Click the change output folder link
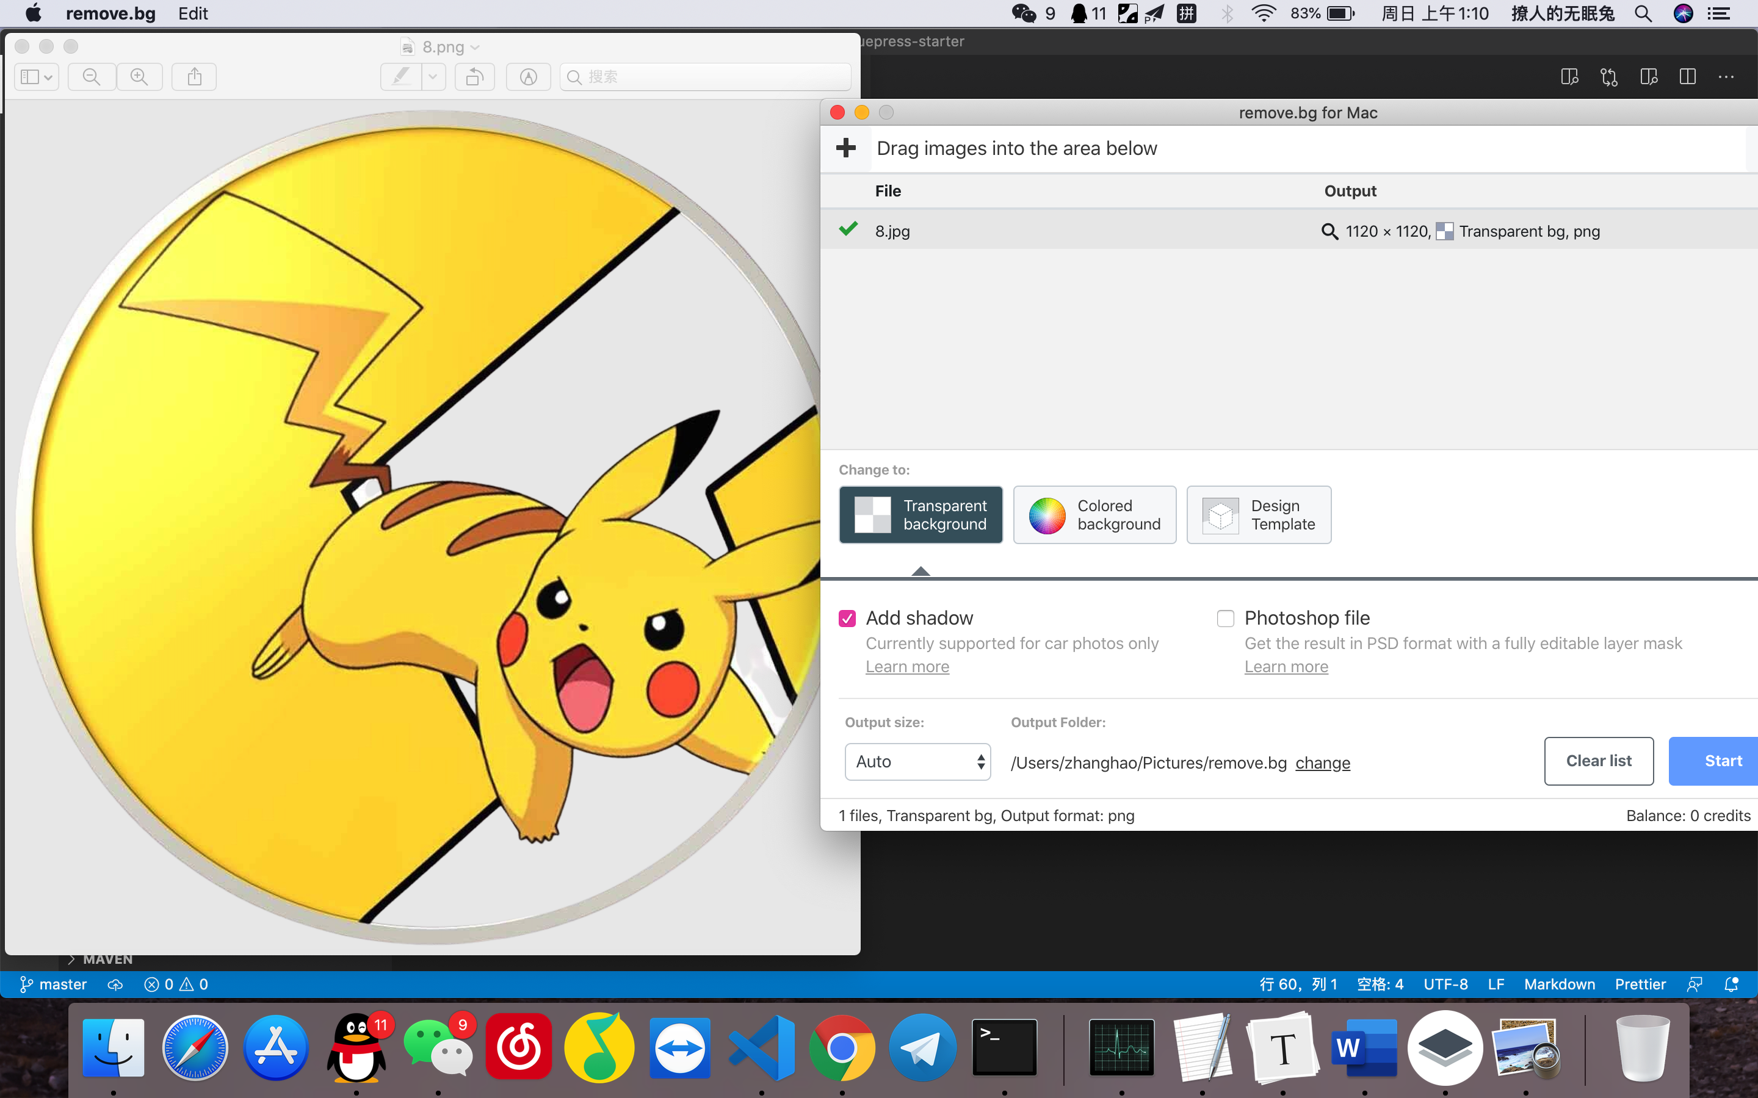Image resolution: width=1758 pixels, height=1098 pixels. point(1322,762)
